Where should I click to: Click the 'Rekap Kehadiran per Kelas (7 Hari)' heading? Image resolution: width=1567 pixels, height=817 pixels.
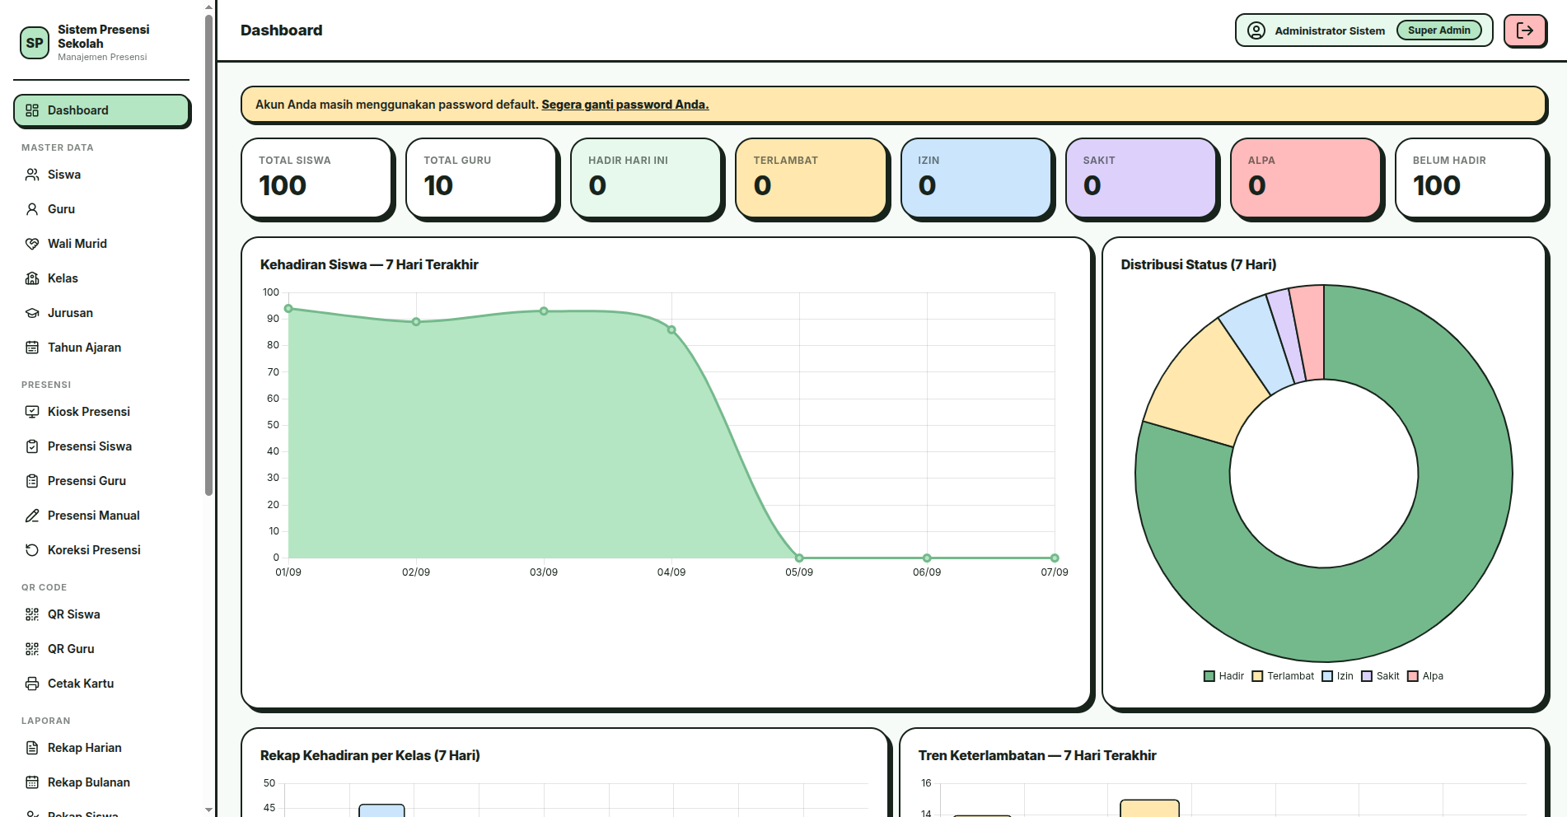tap(370, 755)
